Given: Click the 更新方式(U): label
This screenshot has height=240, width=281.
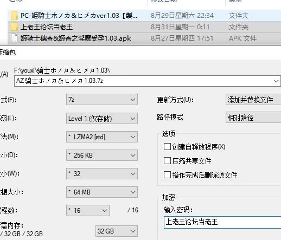Looking at the screenshot, I should (x=175, y=100).
